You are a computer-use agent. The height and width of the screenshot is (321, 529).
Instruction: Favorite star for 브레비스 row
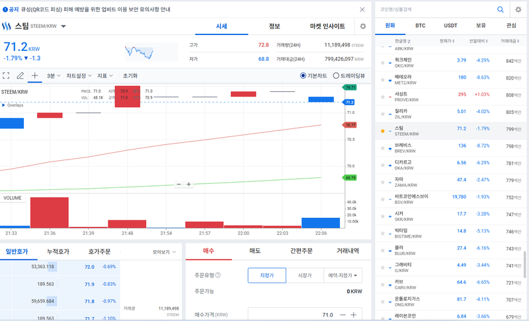tap(383, 148)
